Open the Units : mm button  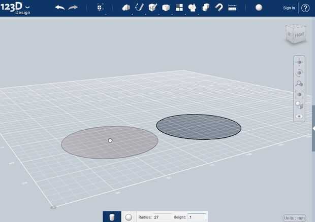coord(294,218)
